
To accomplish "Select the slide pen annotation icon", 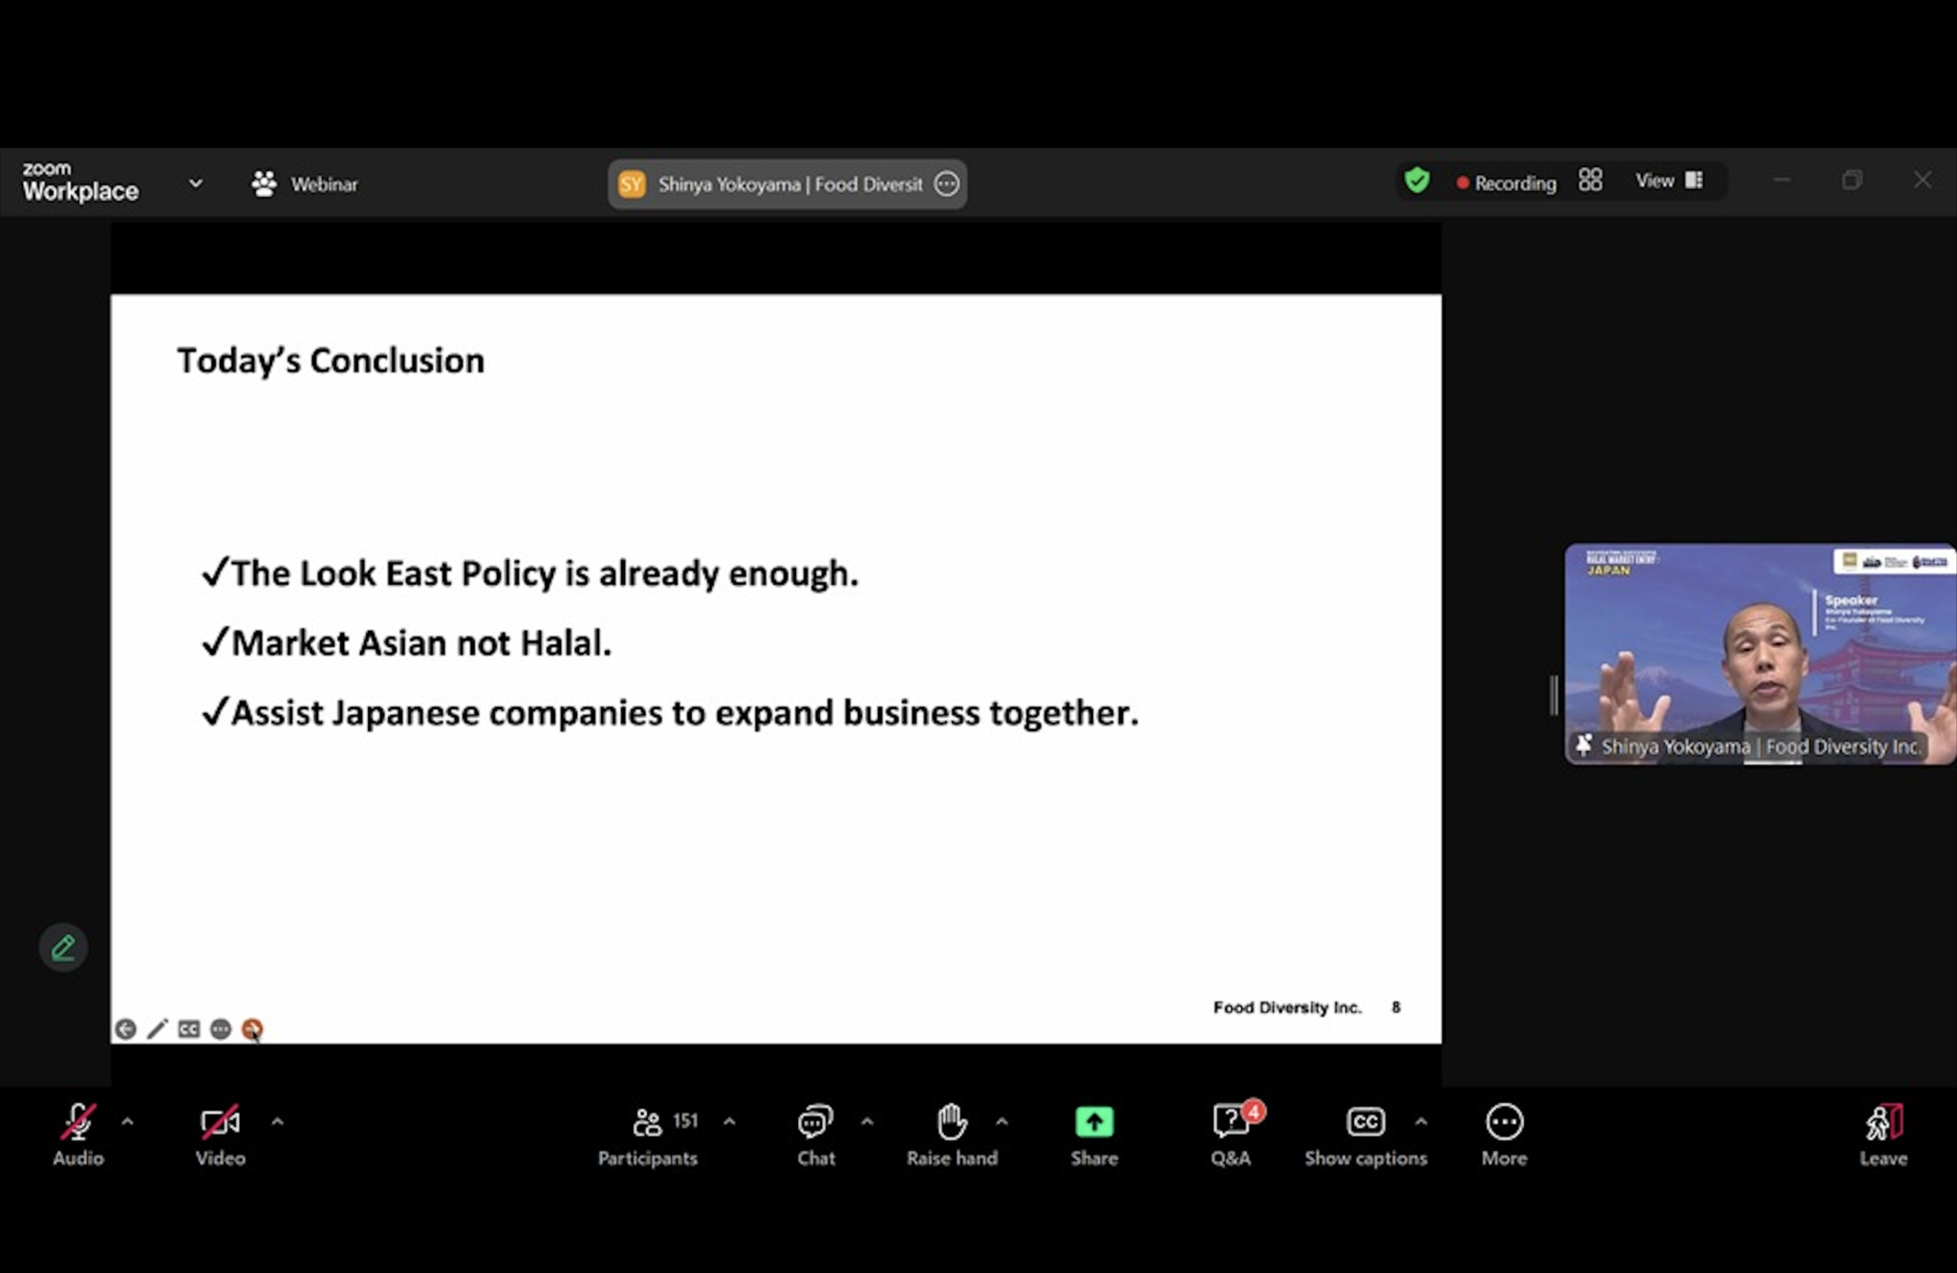I will pos(158,1028).
